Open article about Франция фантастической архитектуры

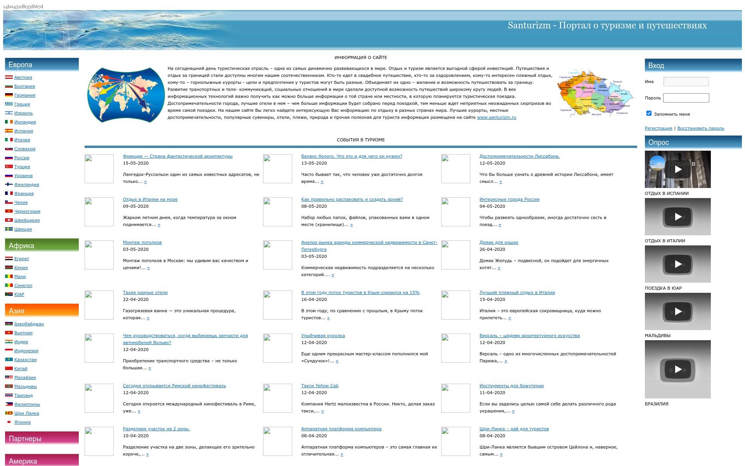178,156
